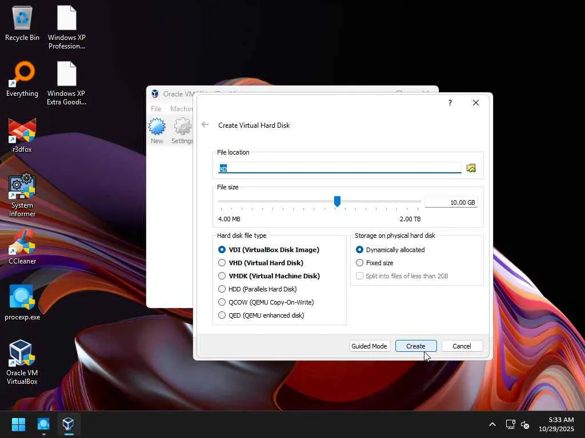Click the Create button

pyautogui.click(x=416, y=346)
